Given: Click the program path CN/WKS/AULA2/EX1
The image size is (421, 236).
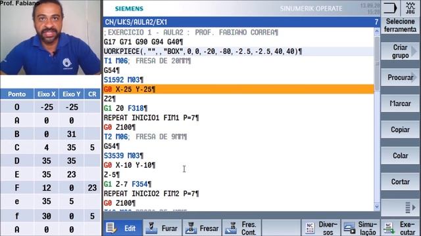Looking at the screenshot, I should point(136,22).
